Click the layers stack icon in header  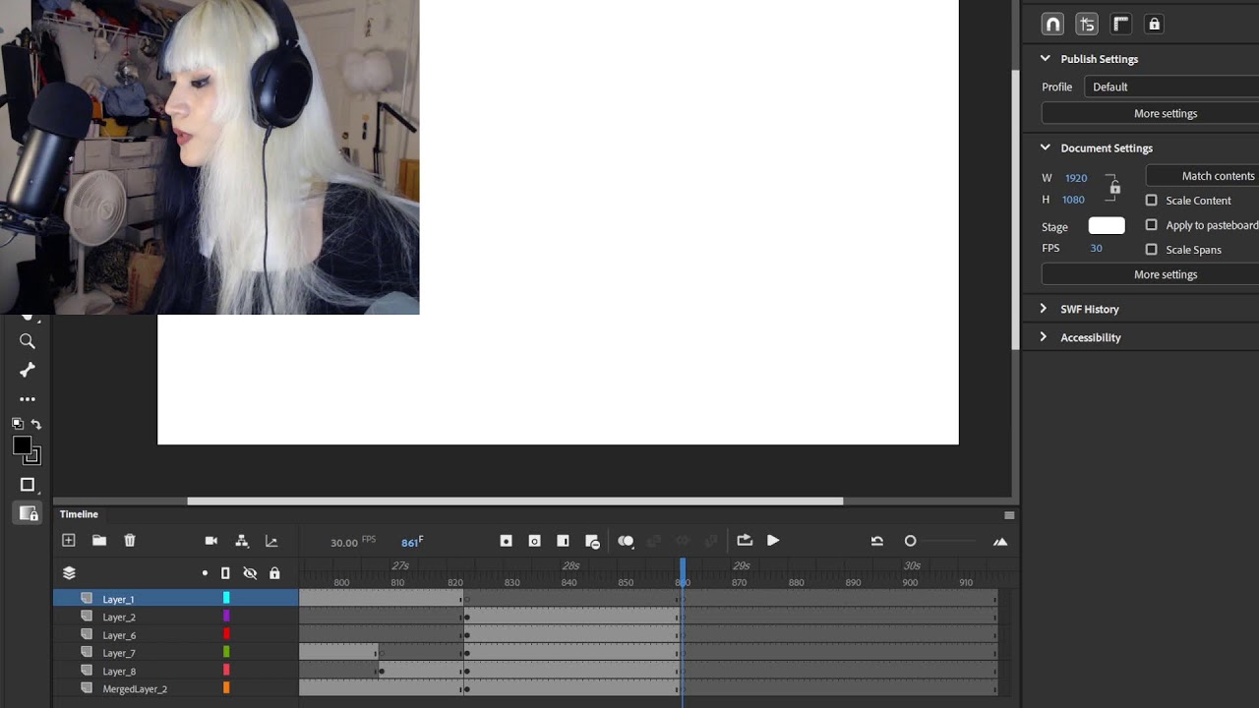[69, 573]
